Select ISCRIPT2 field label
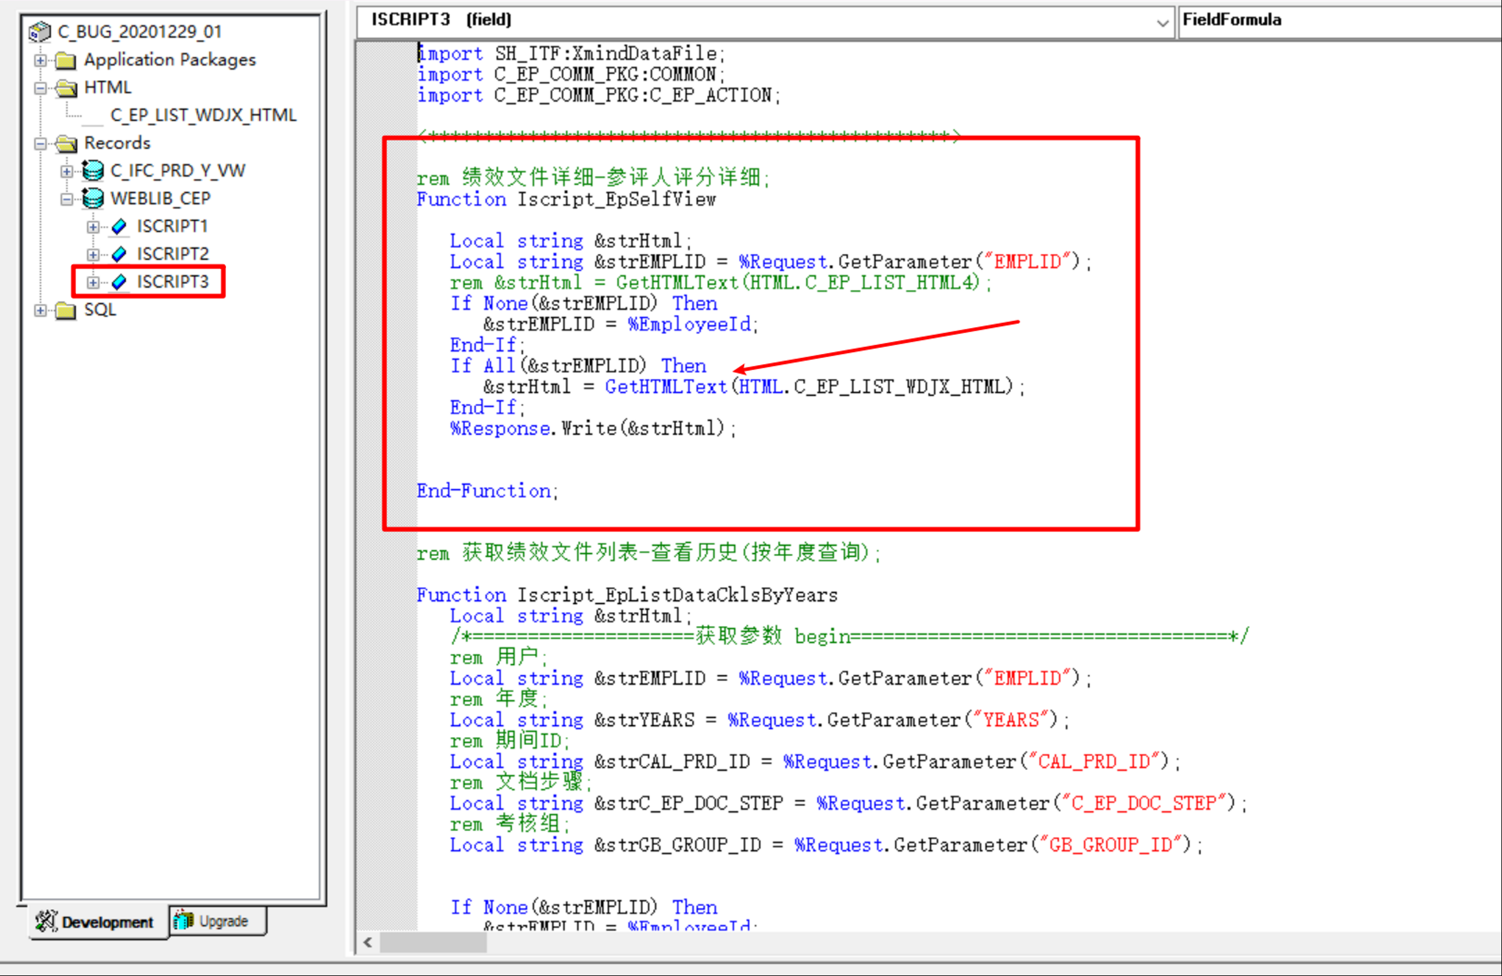The width and height of the screenshot is (1502, 976). pyautogui.click(x=172, y=254)
